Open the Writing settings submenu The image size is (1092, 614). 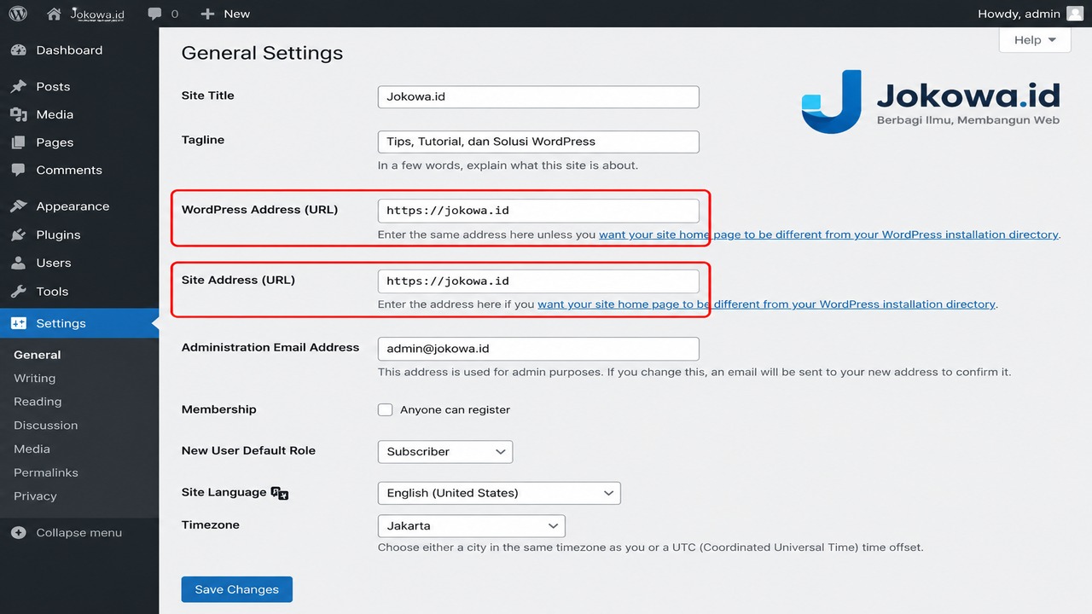click(x=35, y=379)
